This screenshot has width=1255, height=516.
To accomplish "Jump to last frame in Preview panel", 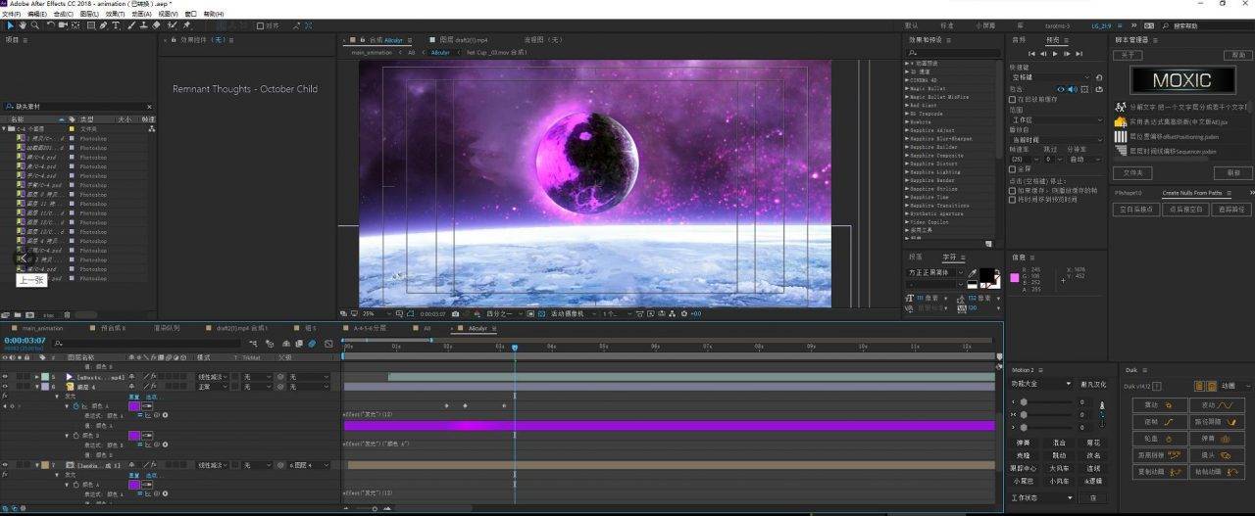I will pyautogui.click(x=1079, y=54).
